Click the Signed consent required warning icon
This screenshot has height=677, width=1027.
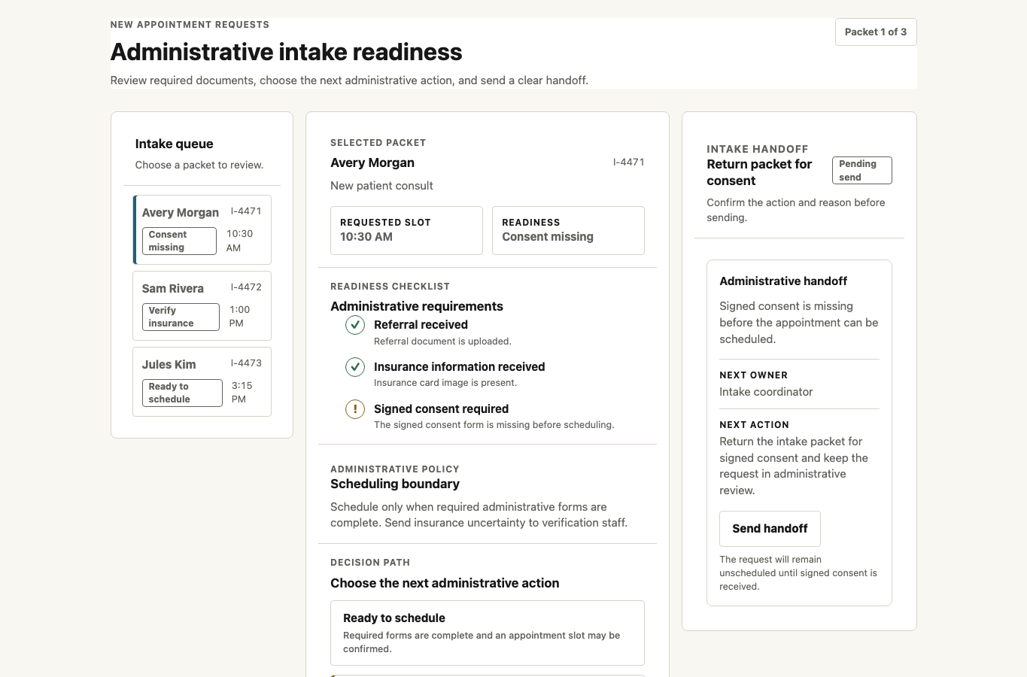[355, 409]
